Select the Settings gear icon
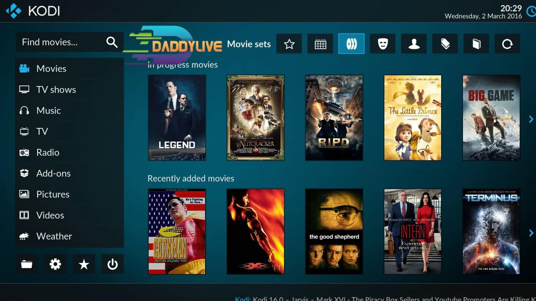 [56, 264]
